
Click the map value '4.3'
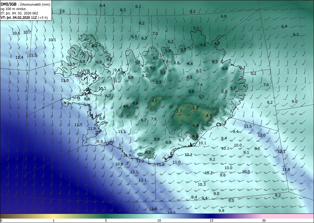click(x=195, y=126)
